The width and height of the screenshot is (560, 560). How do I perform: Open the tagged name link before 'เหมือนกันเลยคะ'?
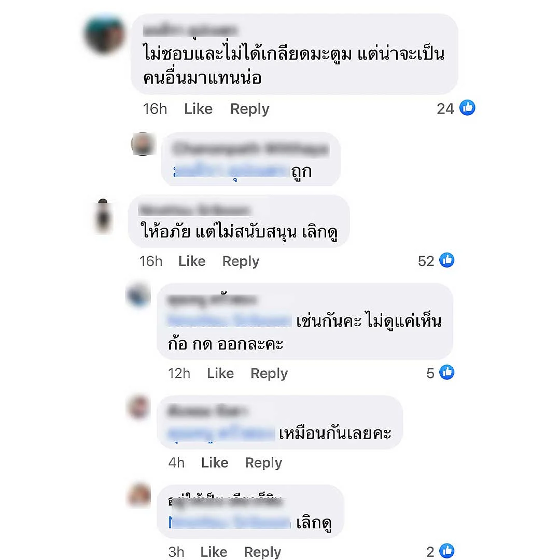[x=221, y=433]
